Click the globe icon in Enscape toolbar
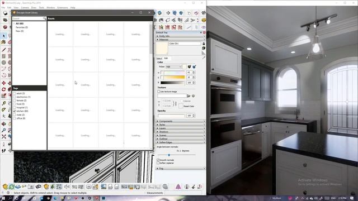 coord(165,186)
